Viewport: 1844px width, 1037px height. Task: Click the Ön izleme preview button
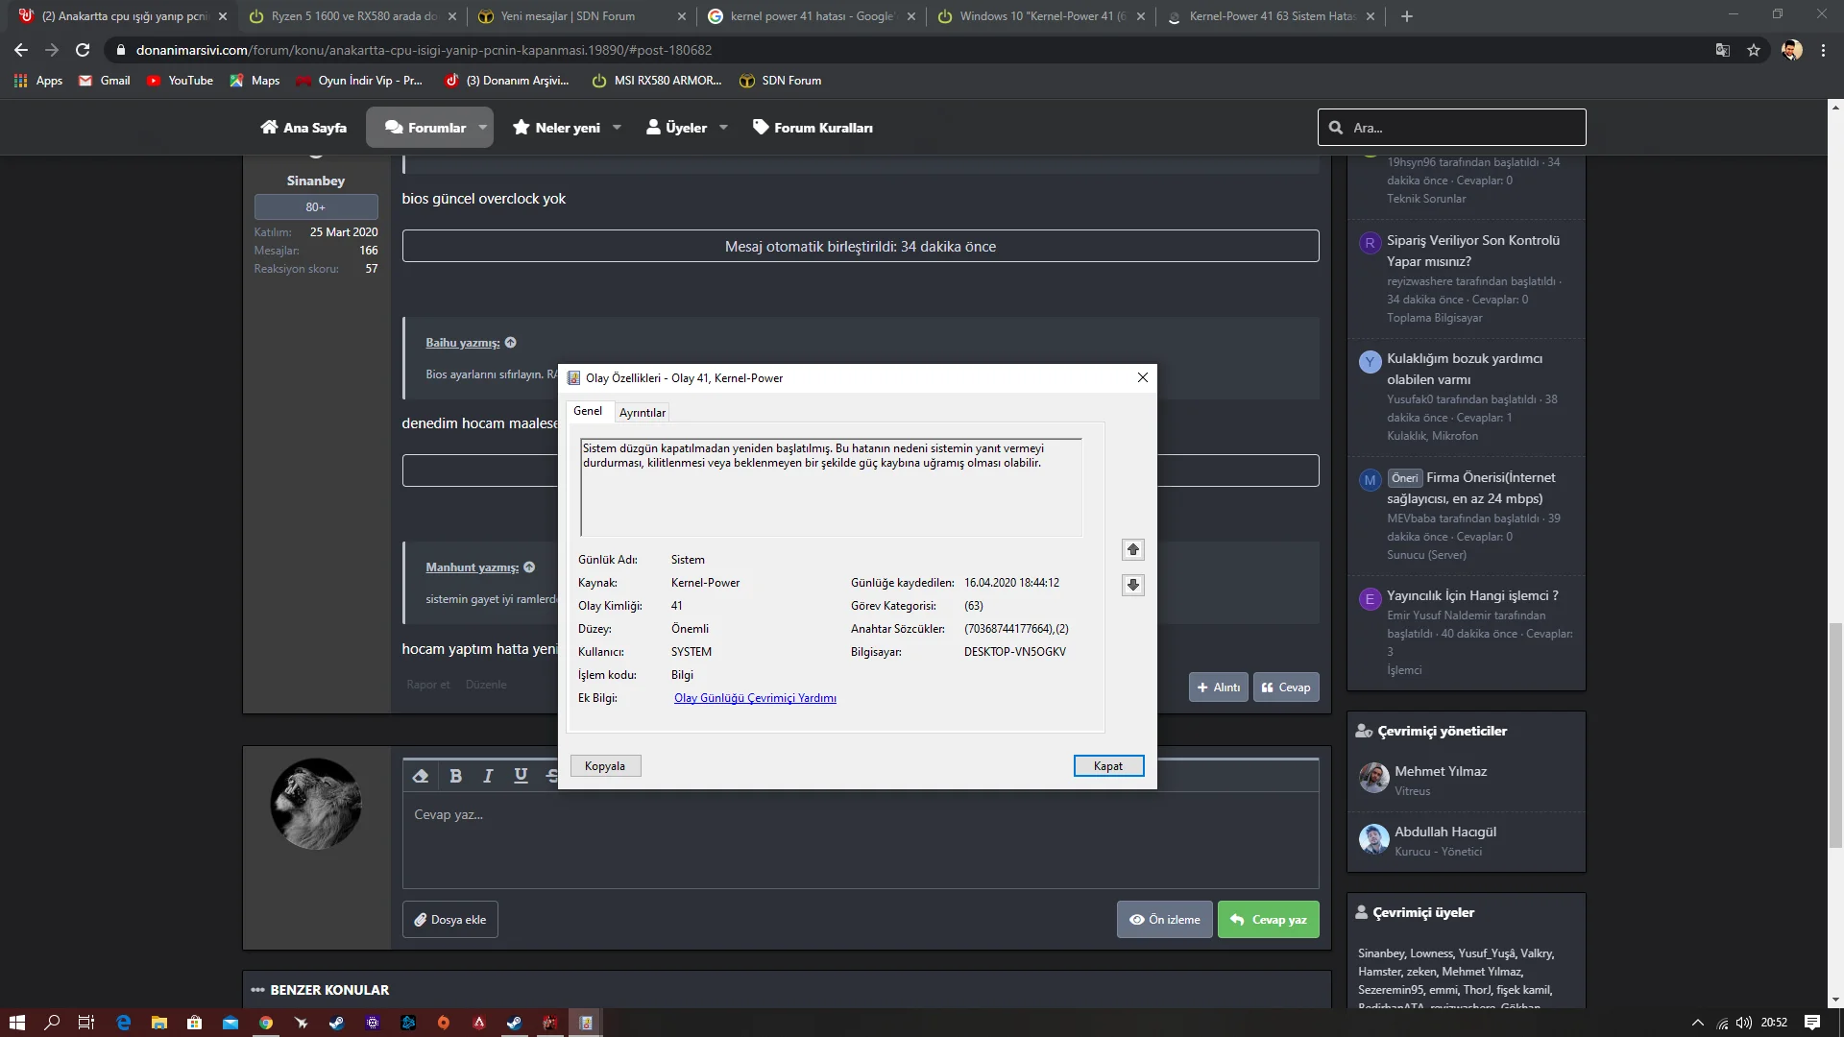(1165, 919)
